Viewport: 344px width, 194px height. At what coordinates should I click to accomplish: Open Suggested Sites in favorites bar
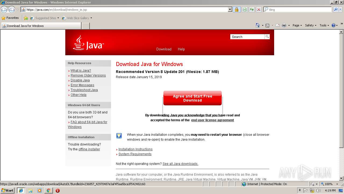click(44, 18)
